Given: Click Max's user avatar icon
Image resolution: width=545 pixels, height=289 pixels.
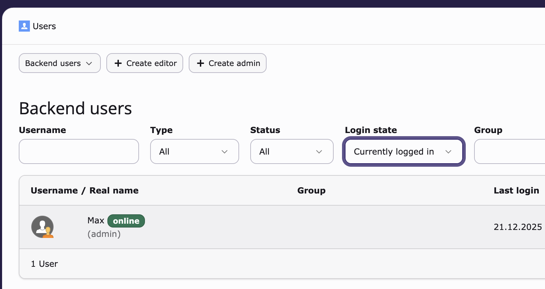Looking at the screenshot, I should click(42, 227).
